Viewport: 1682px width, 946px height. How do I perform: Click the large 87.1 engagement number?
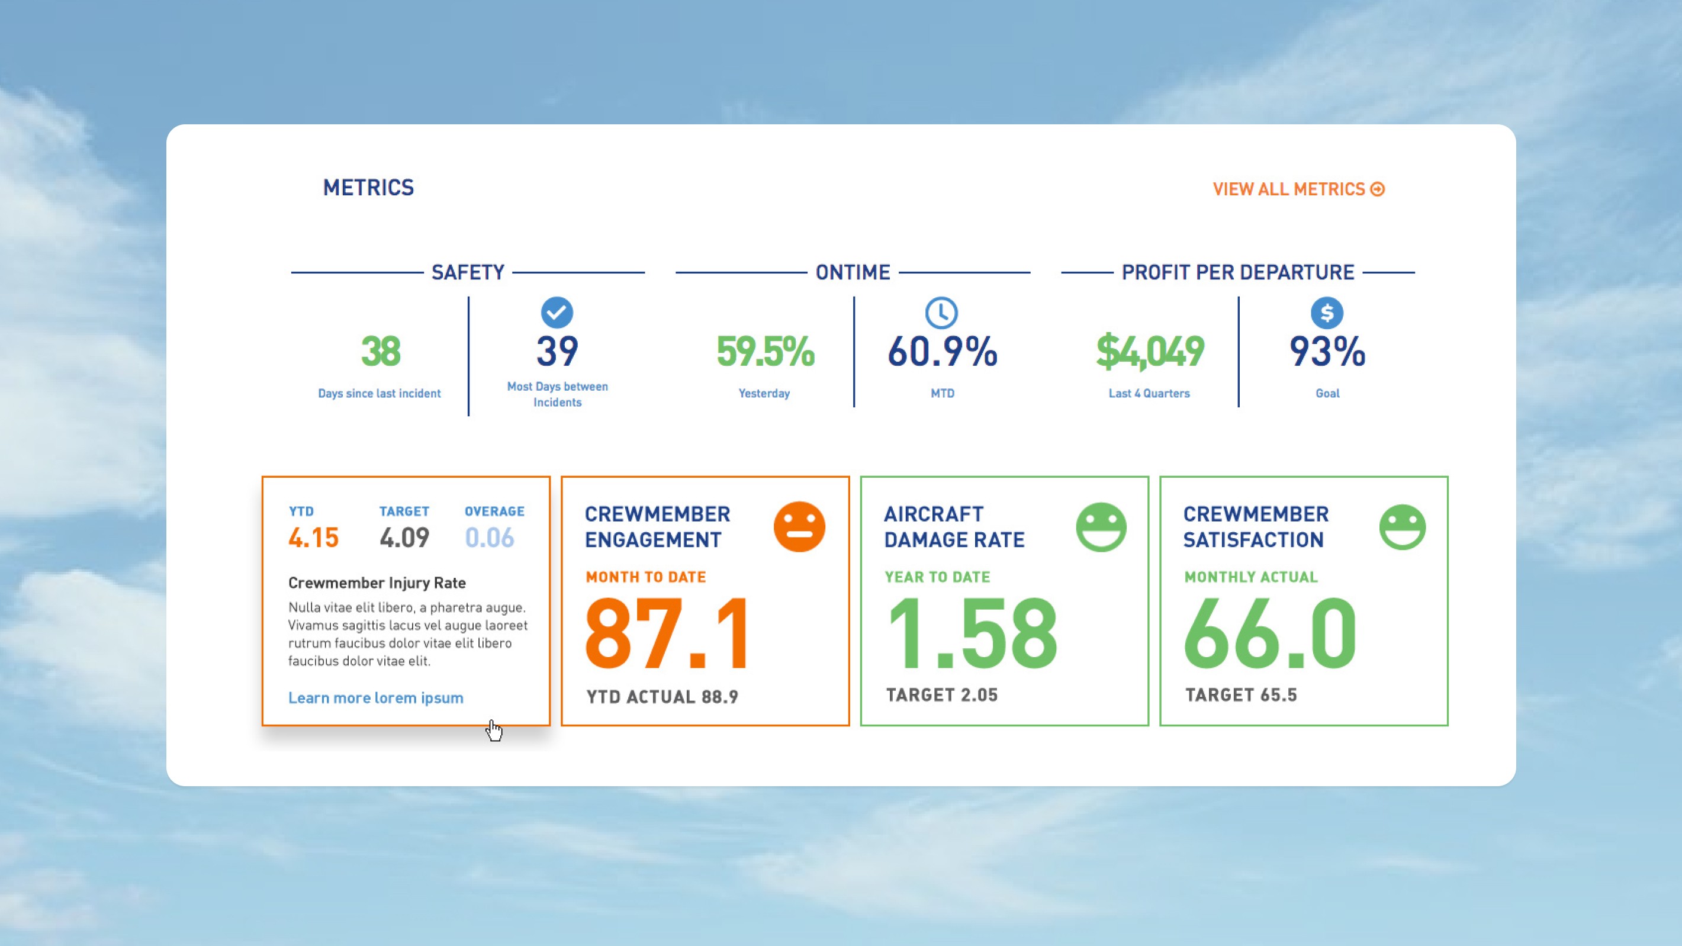pos(667,634)
